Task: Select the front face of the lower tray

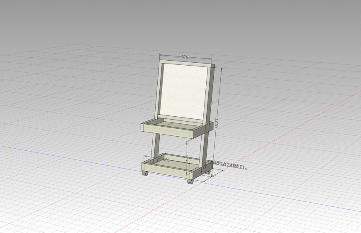Action: coord(167,170)
